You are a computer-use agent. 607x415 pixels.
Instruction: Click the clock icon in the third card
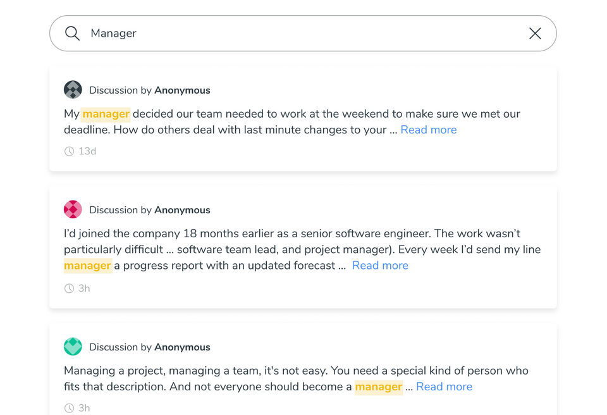click(69, 408)
